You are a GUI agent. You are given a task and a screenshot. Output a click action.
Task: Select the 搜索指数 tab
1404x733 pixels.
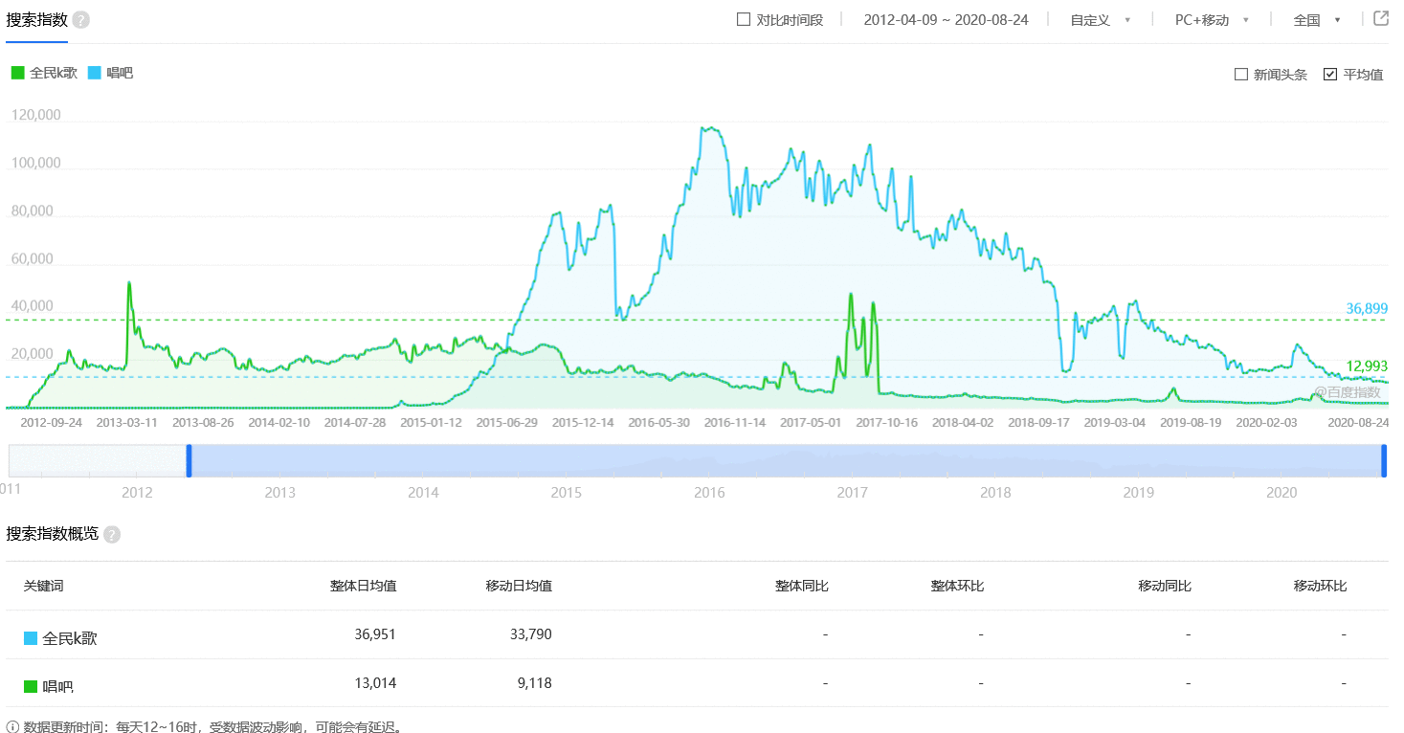(x=36, y=19)
